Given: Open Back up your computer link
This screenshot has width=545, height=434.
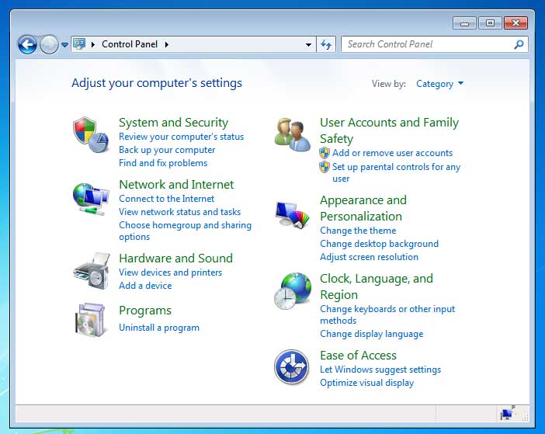Looking at the screenshot, I should tap(167, 150).
